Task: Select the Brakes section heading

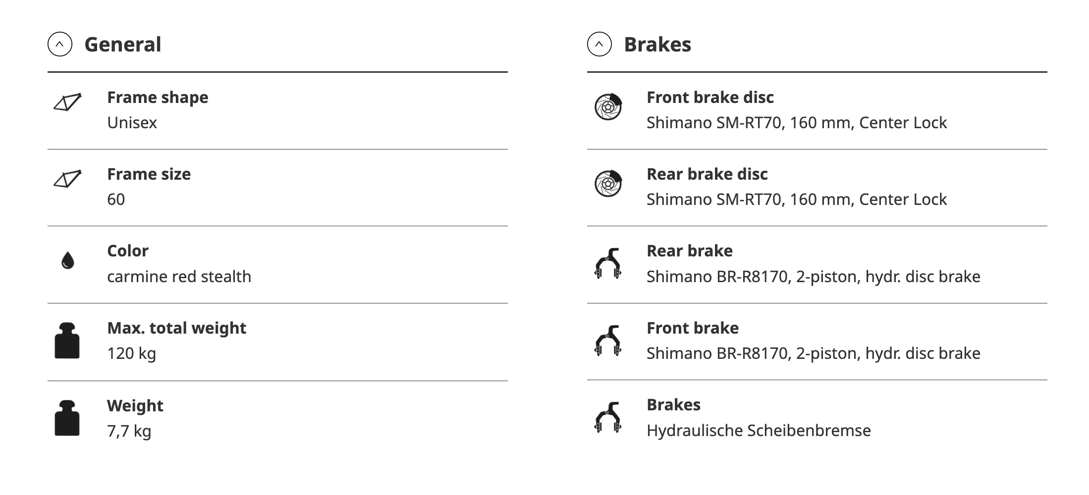Action: click(x=657, y=45)
